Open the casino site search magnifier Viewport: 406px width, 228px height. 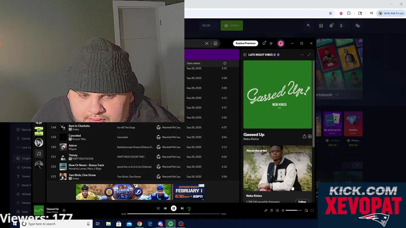click(x=308, y=26)
